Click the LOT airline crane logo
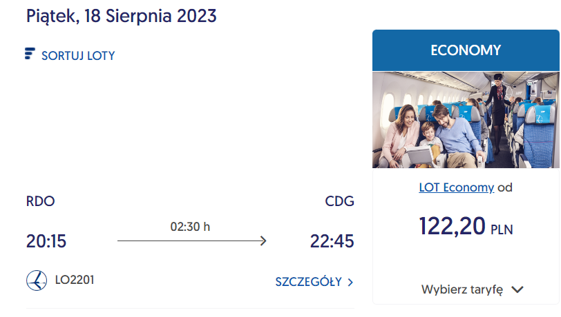The height and width of the screenshot is (317, 561). click(x=37, y=280)
